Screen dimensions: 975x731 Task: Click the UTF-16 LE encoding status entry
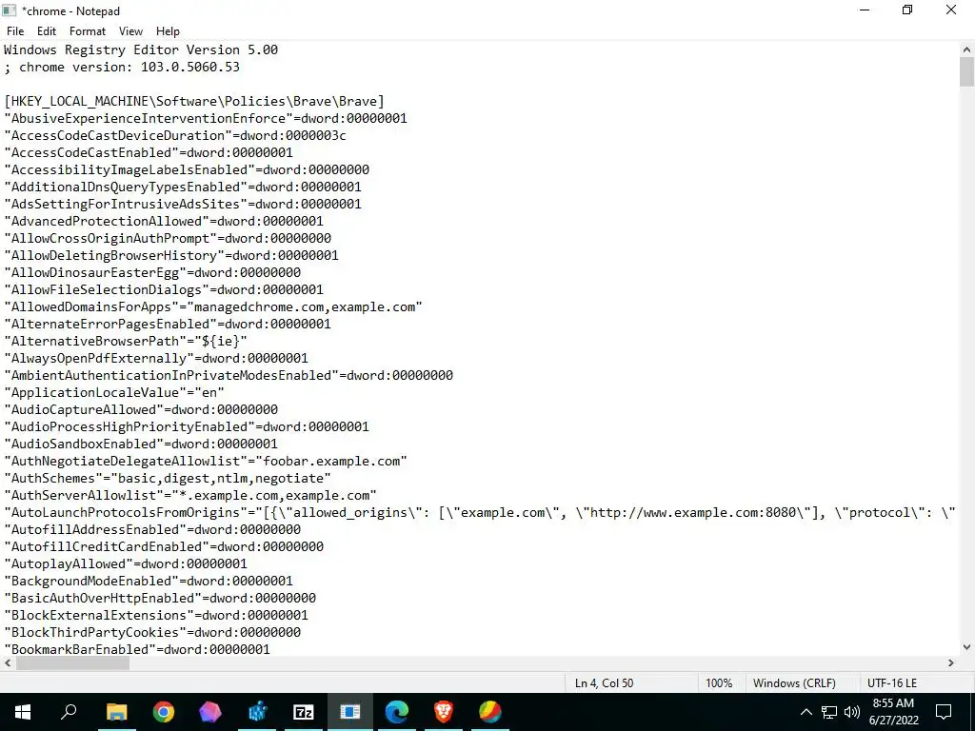pyautogui.click(x=891, y=683)
